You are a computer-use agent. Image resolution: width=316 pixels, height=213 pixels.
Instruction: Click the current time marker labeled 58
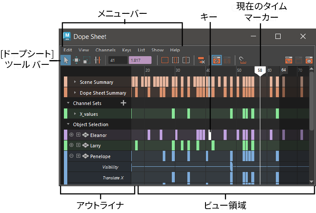point(260,70)
